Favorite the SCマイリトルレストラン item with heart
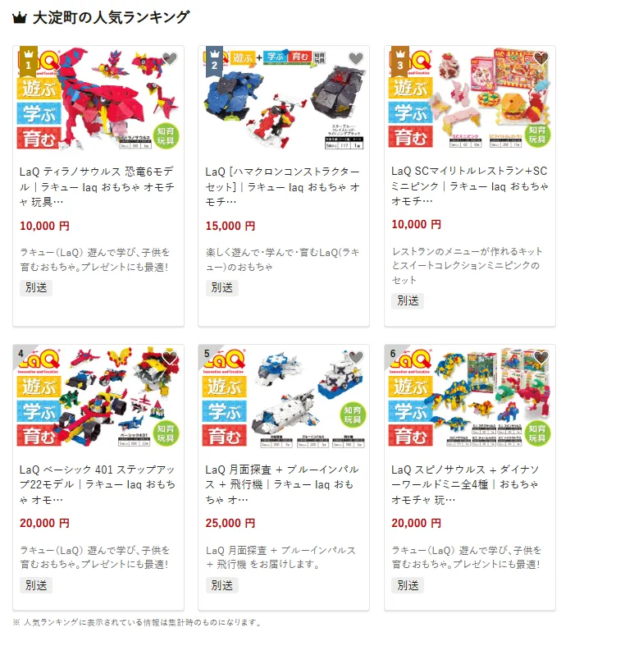This screenshot has height=646, width=625. click(541, 59)
